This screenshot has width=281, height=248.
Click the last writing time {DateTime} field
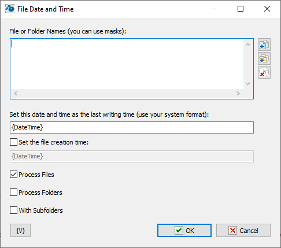[132, 127]
